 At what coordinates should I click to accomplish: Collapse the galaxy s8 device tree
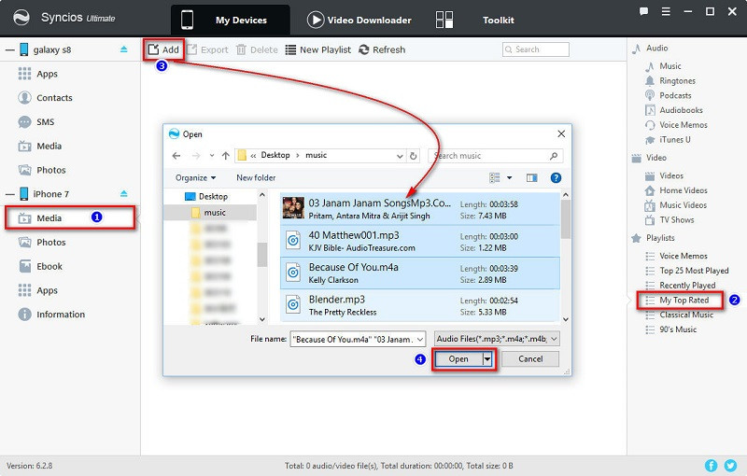(x=9, y=50)
